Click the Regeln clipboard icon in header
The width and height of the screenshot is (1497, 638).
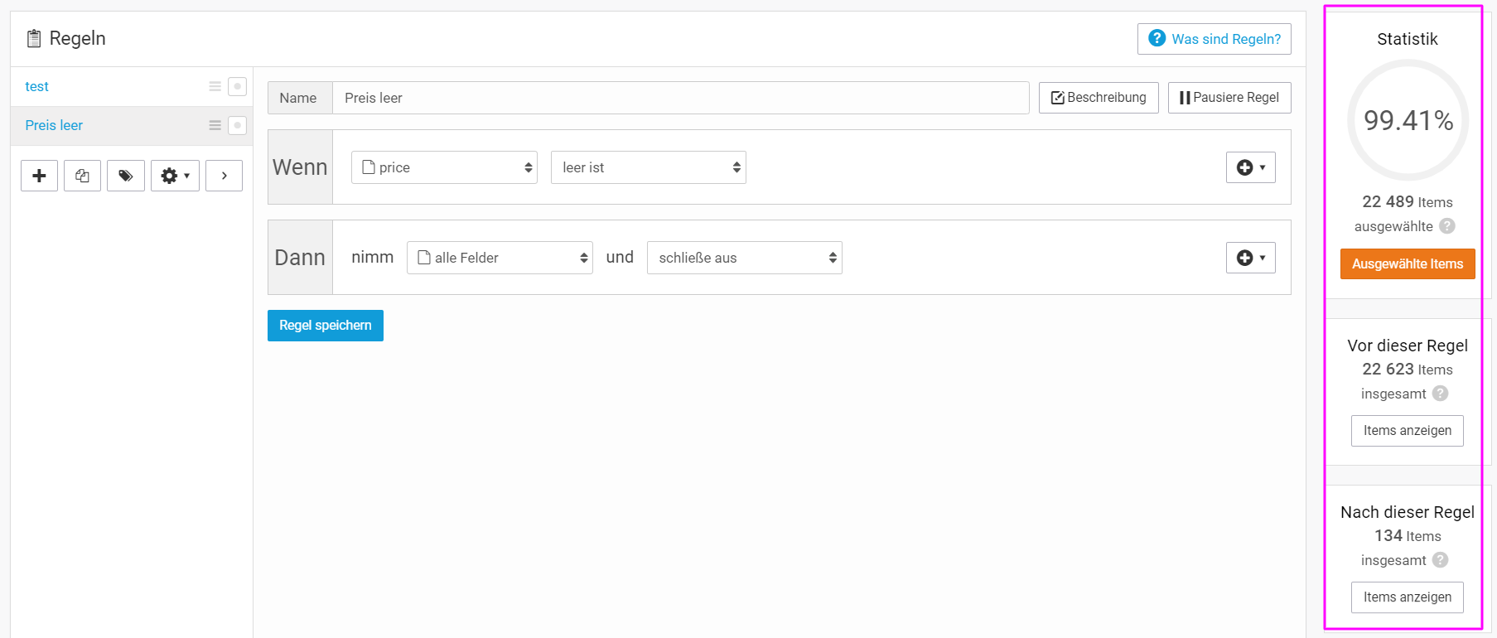pyautogui.click(x=34, y=38)
